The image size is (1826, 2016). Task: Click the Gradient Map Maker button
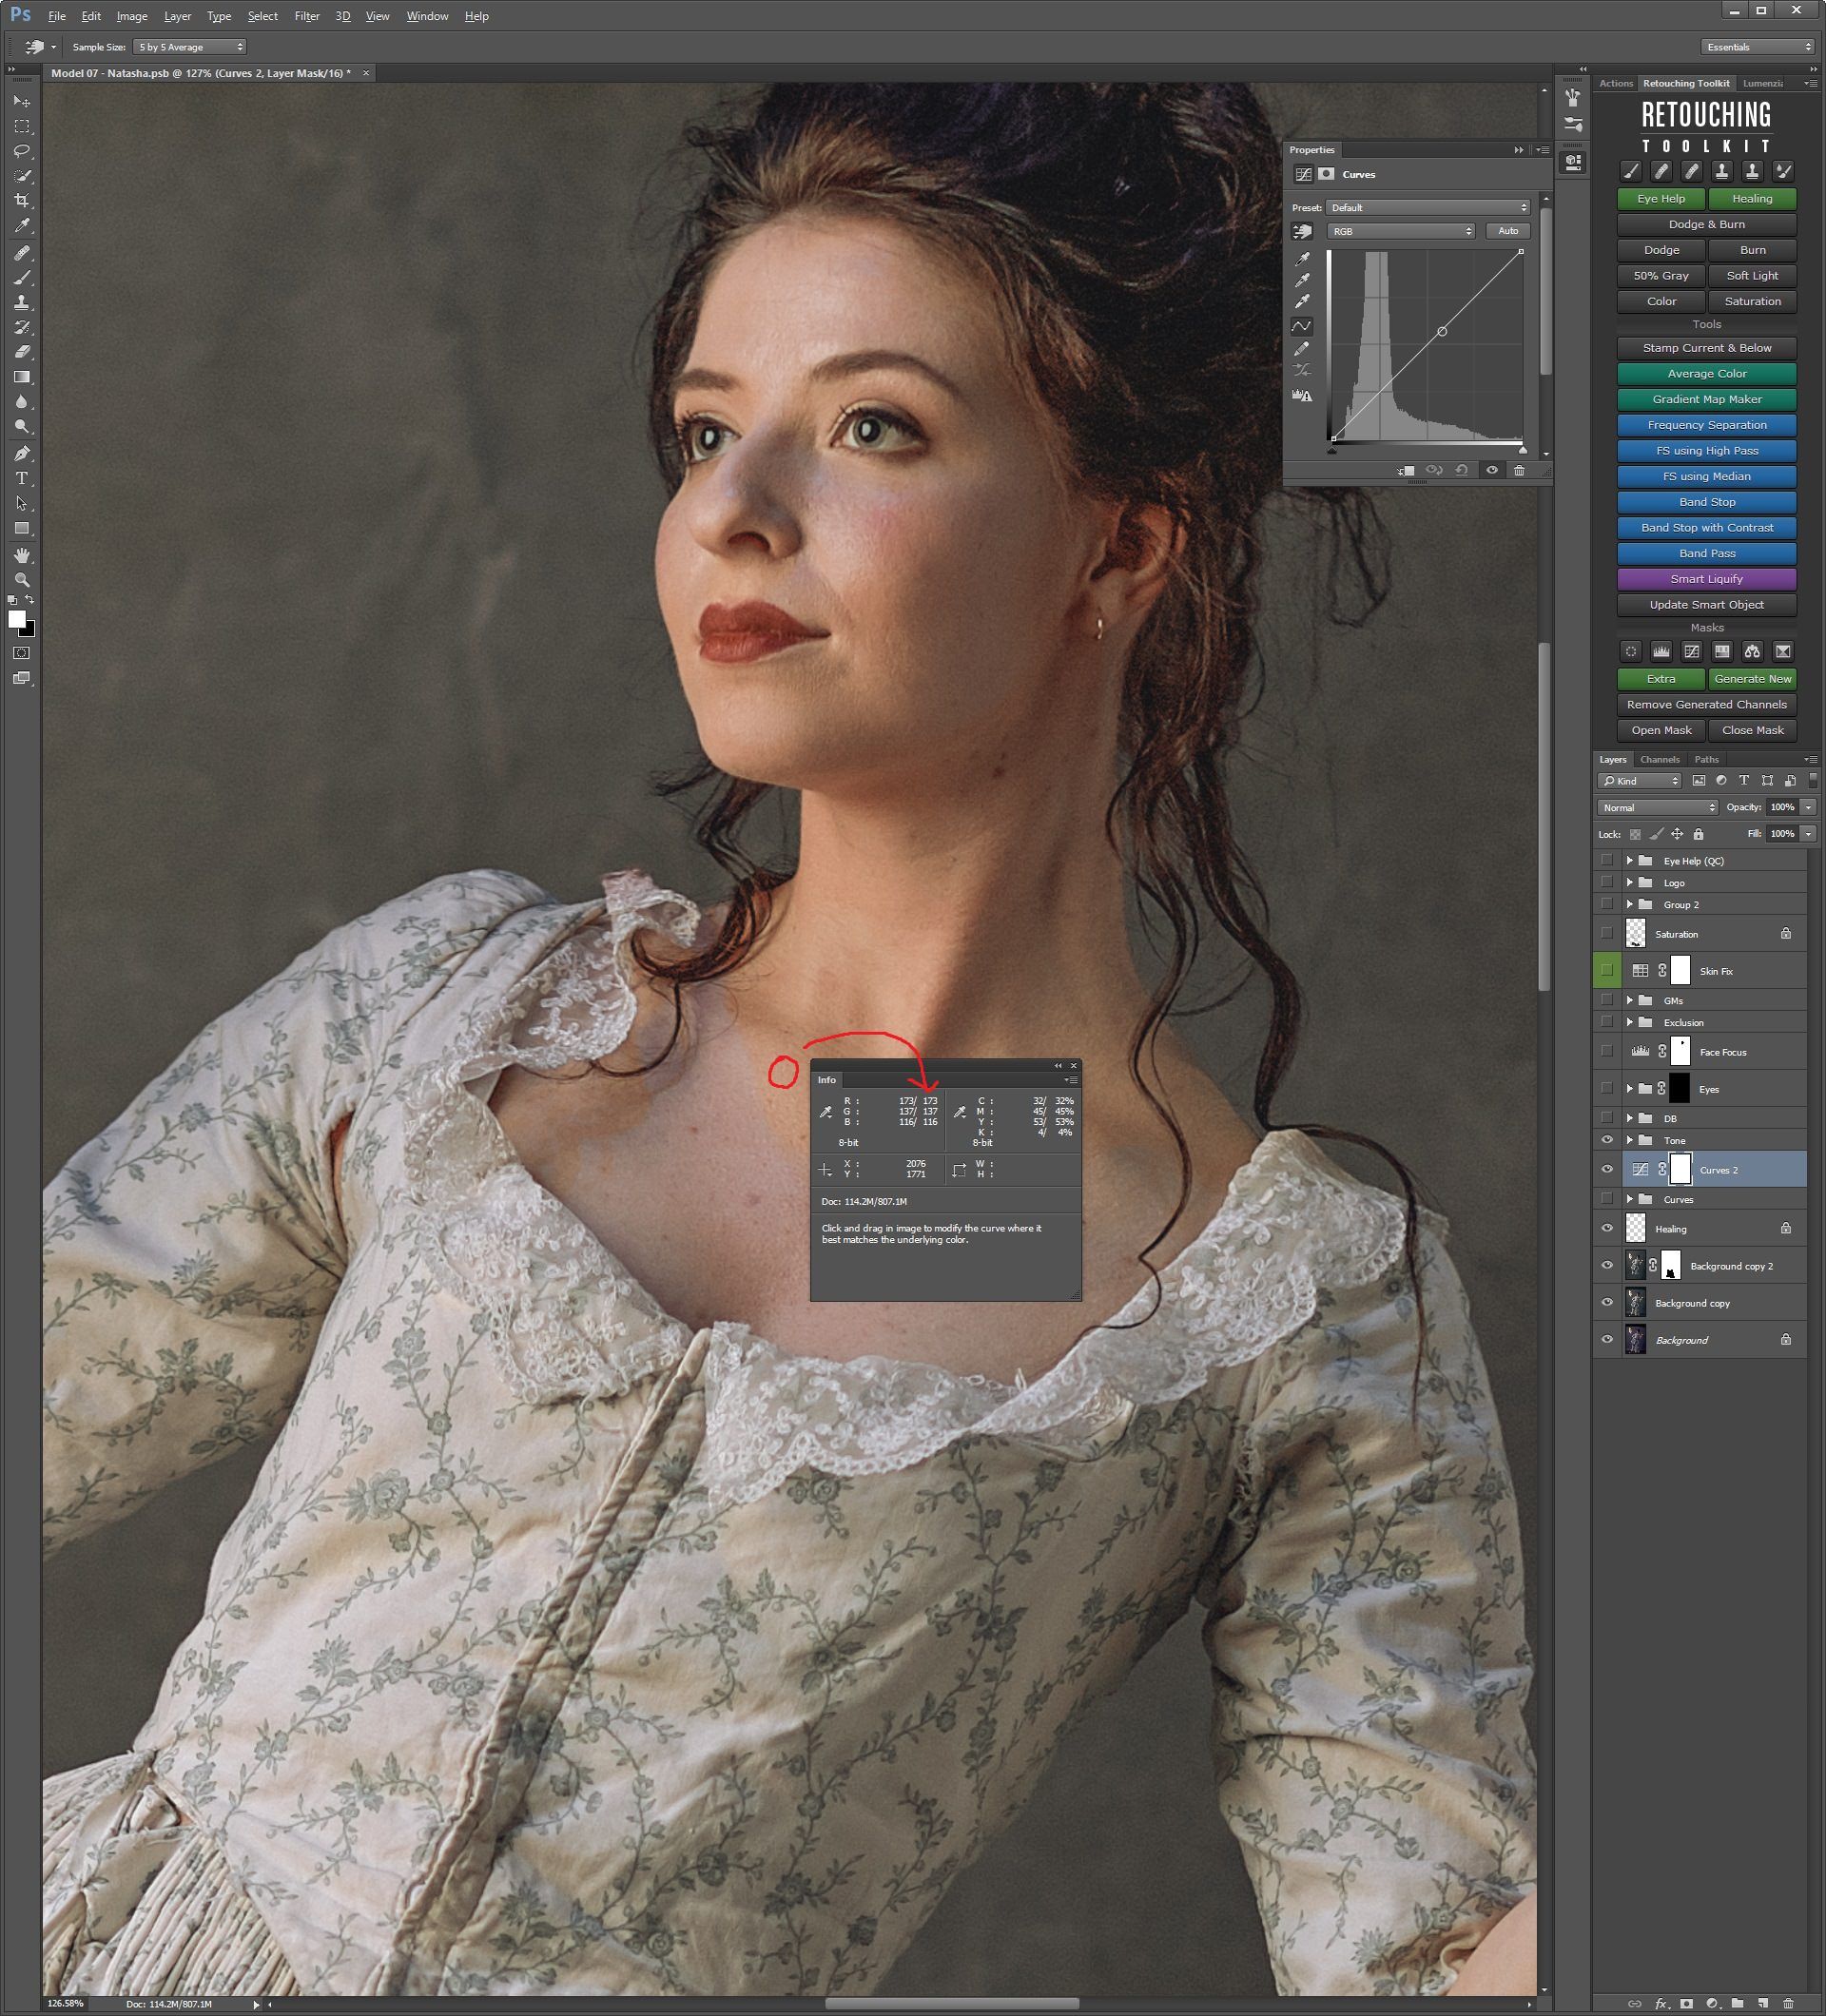click(x=1707, y=399)
